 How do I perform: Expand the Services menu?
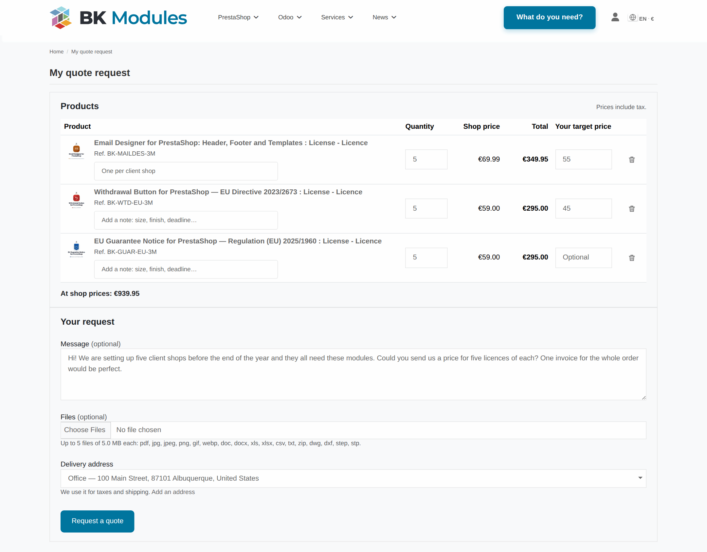(x=337, y=17)
